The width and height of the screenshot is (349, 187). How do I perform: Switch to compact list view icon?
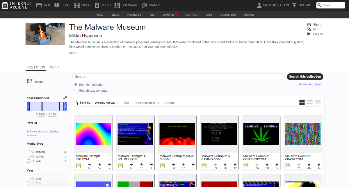click(318, 102)
